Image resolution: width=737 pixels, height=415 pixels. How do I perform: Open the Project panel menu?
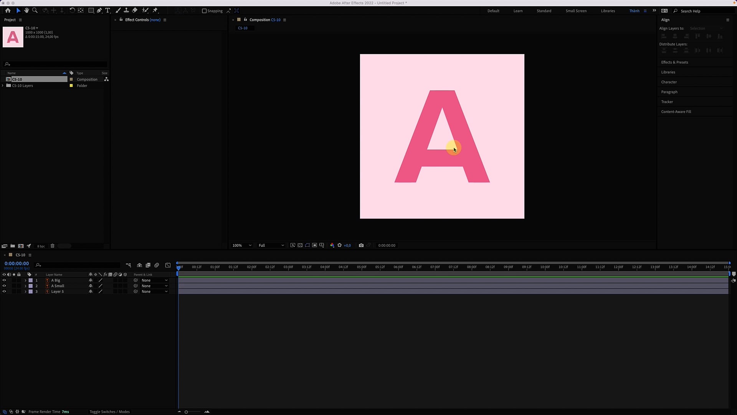point(20,20)
